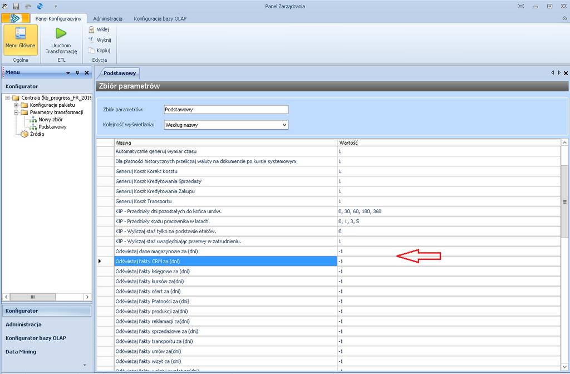Select the Podstawowy document tab
This screenshot has width=570, height=374.
pyautogui.click(x=120, y=73)
